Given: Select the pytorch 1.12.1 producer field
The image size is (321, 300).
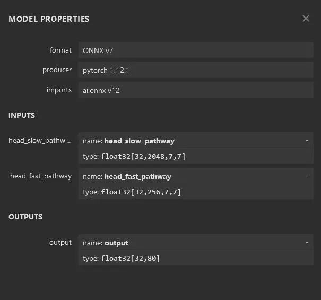Looking at the screenshot, I should pos(195,70).
